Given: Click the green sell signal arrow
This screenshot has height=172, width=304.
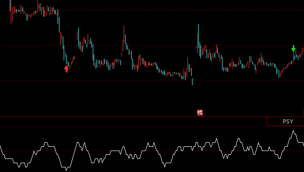Looking at the screenshot, I should tap(293, 48).
